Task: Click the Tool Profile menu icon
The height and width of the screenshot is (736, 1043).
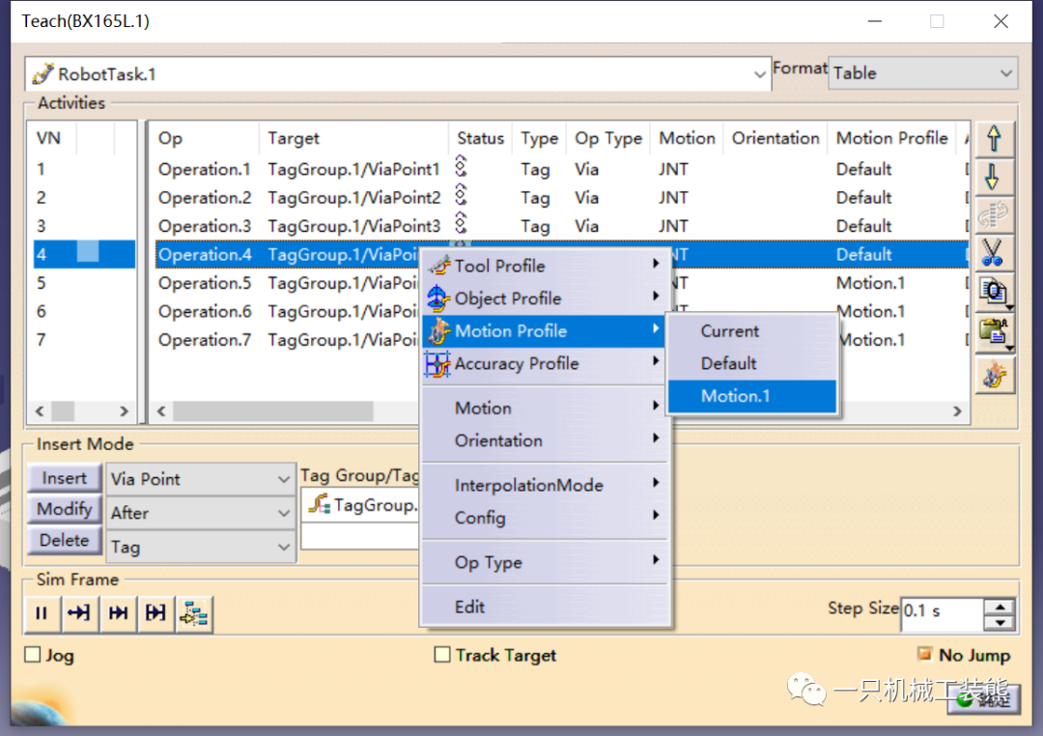Action: (438, 266)
